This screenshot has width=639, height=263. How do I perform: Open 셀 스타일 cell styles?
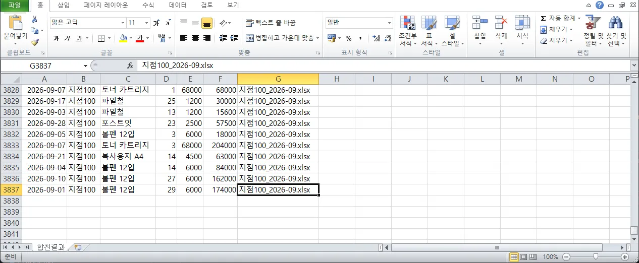[452, 31]
